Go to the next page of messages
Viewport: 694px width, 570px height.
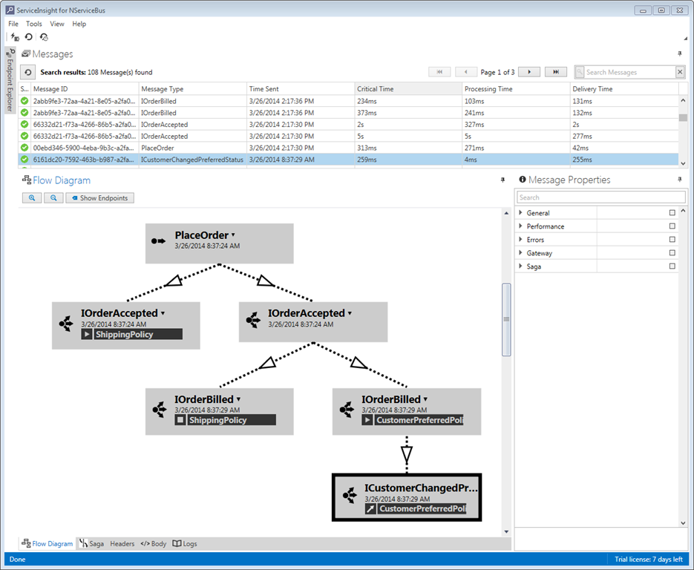pos(529,72)
